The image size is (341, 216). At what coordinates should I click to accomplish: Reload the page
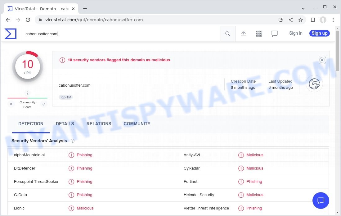(28, 20)
